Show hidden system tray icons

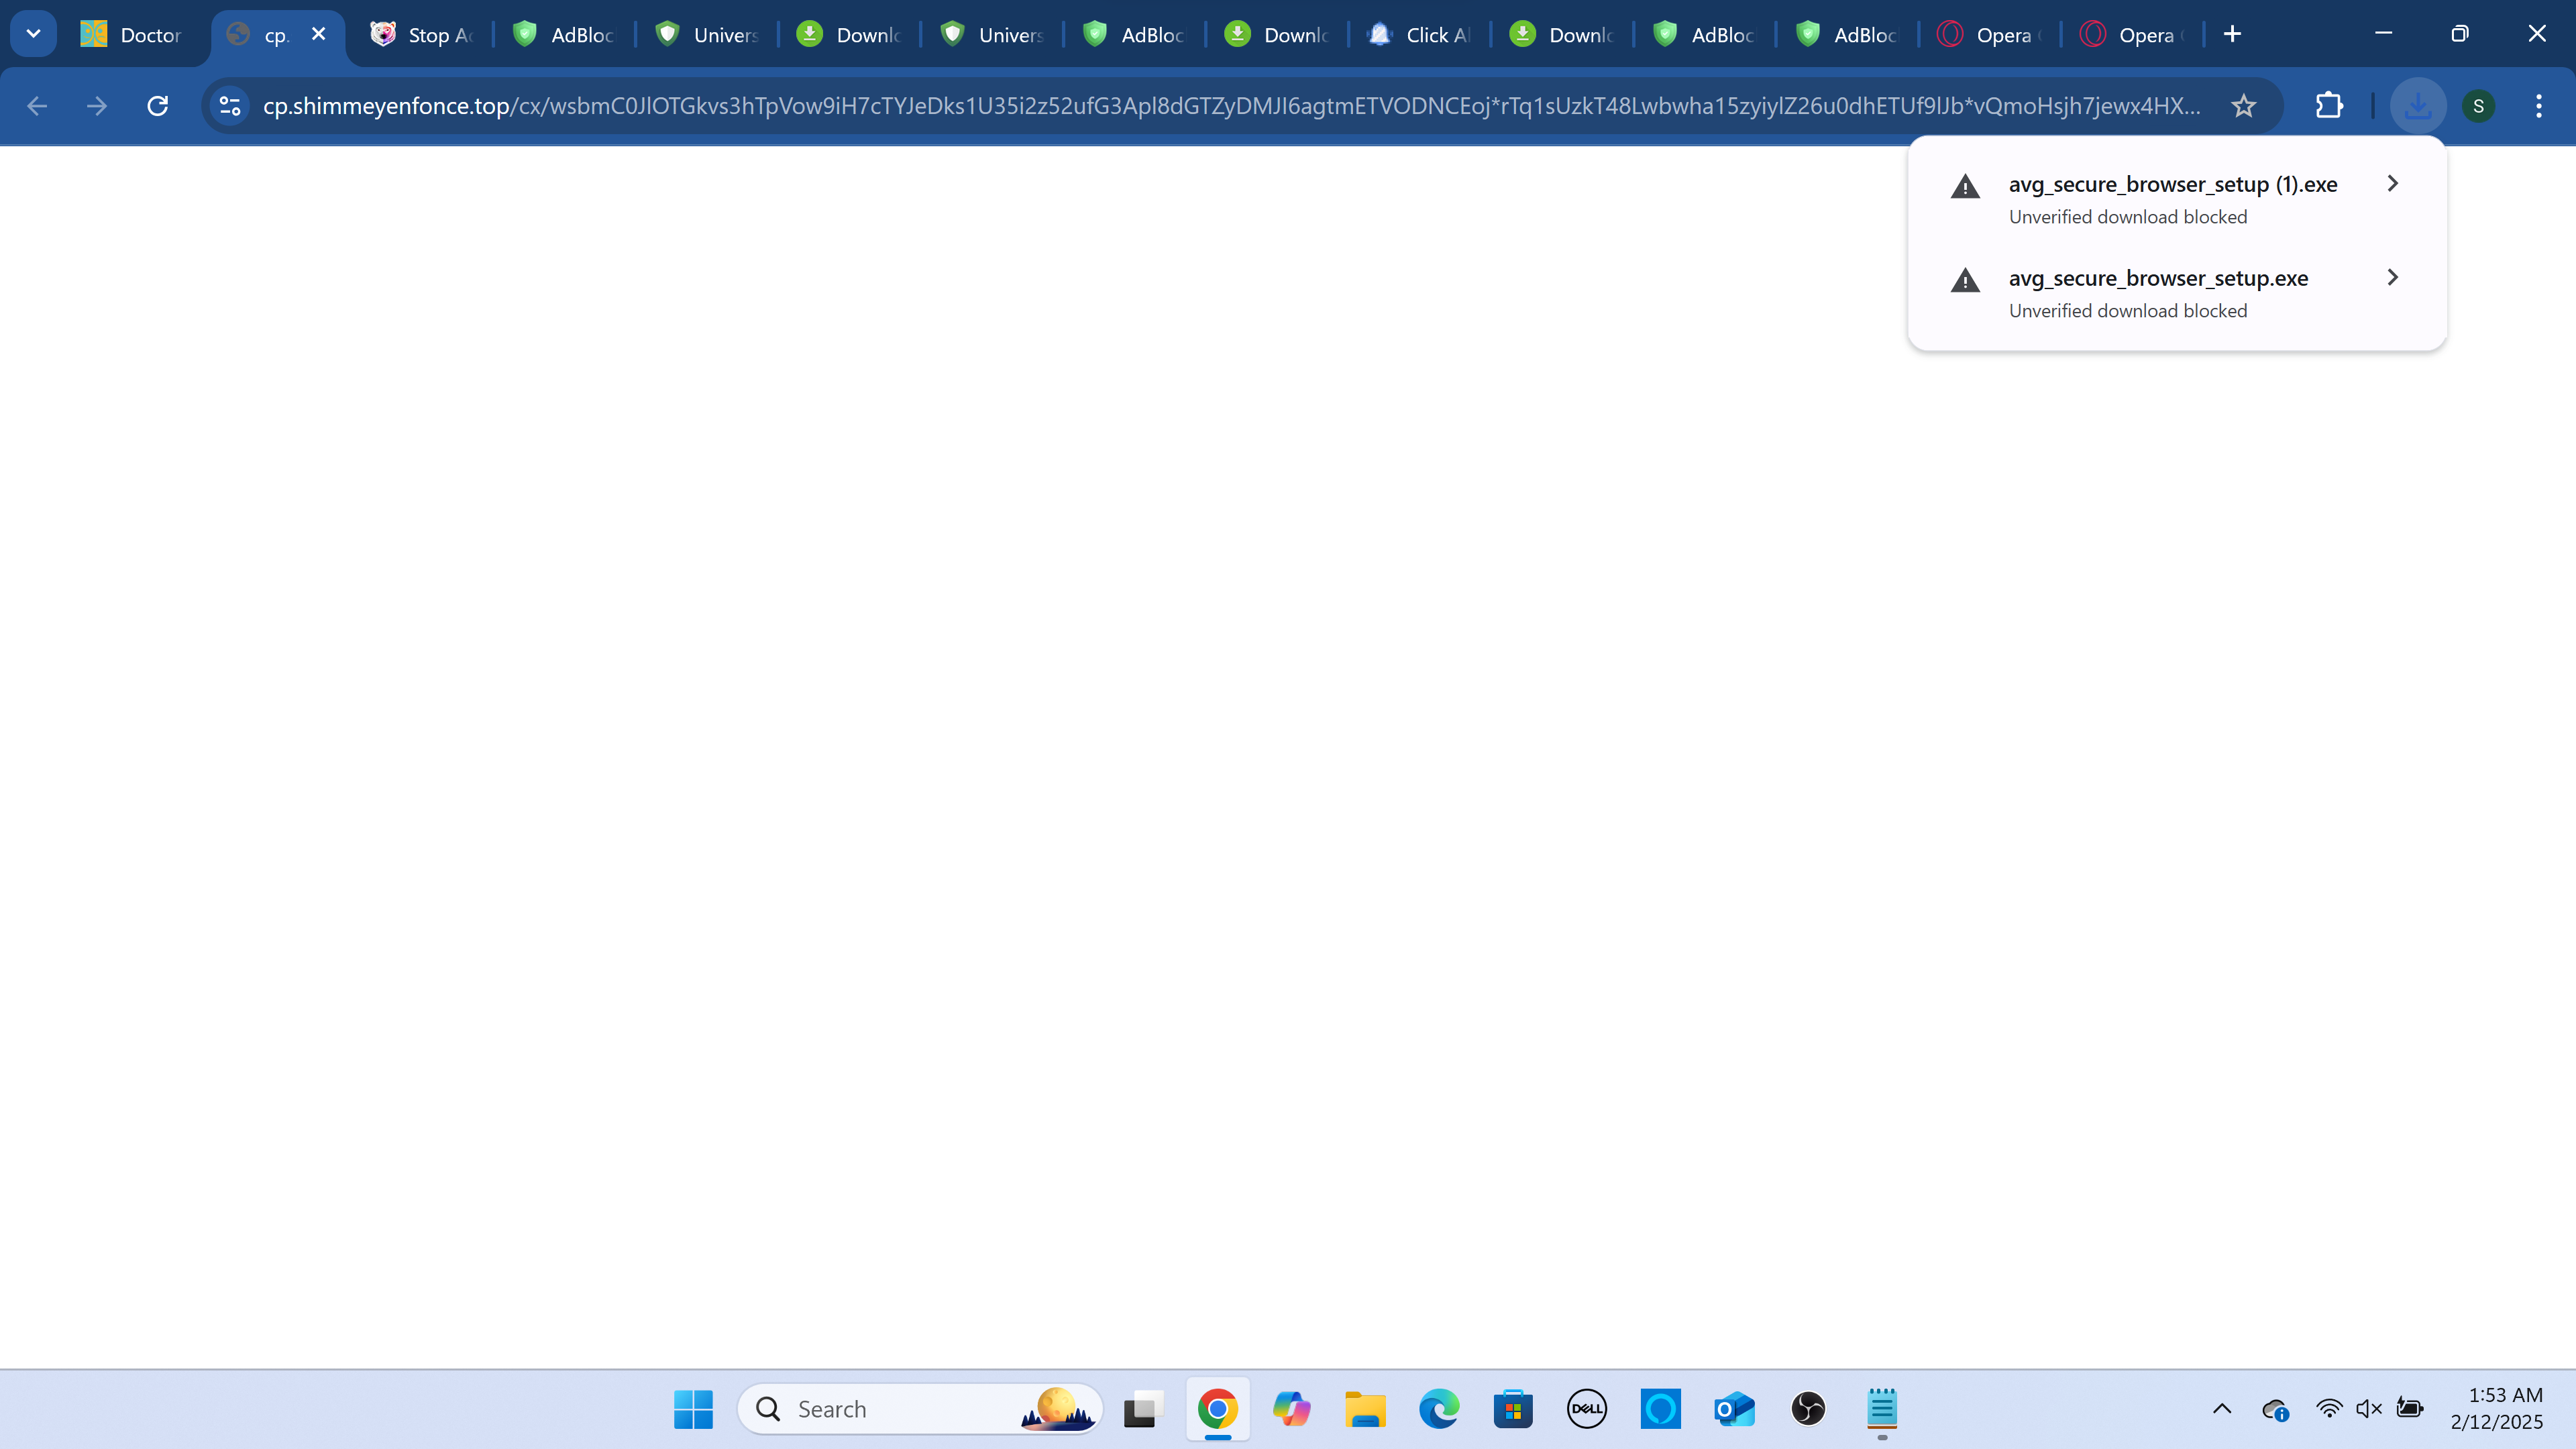point(2222,1409)
